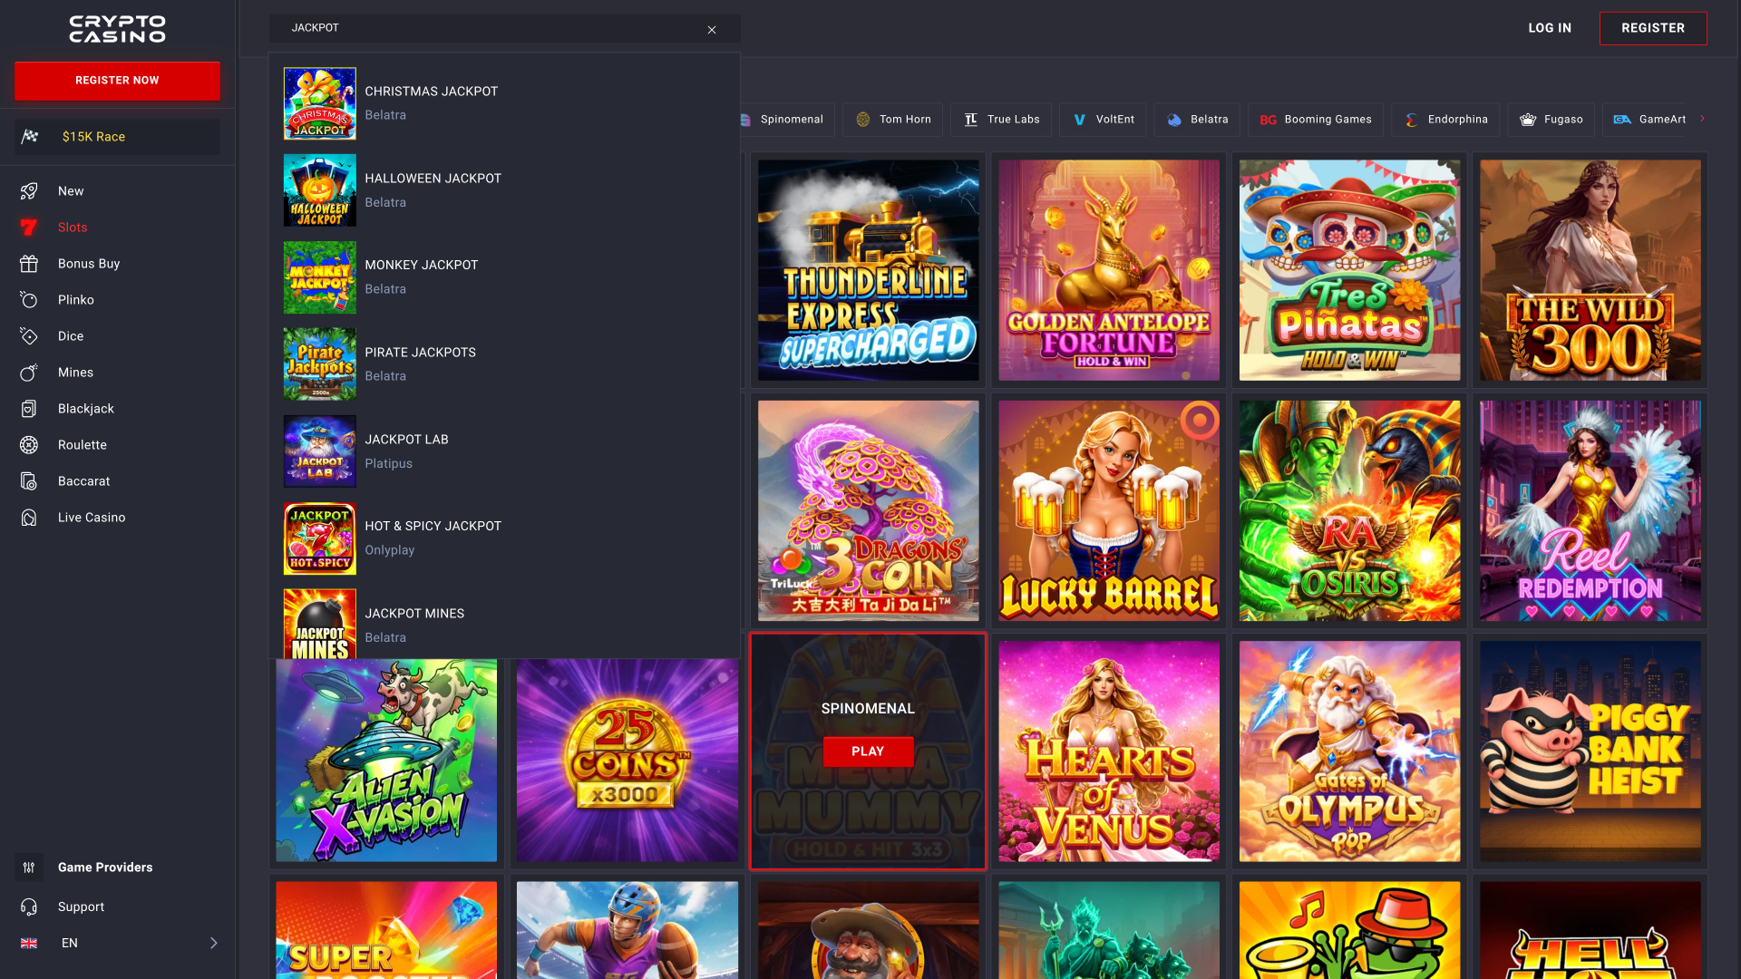Open Hot & Spicy Jackpot result

504,538
